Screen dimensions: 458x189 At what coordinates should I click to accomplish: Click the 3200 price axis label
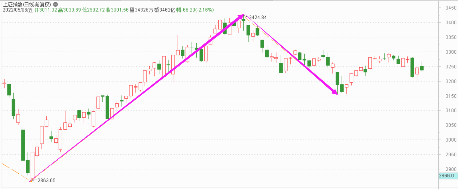click(x=451, y=81)
